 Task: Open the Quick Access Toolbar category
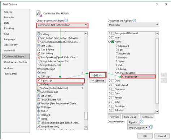point(16,62)
